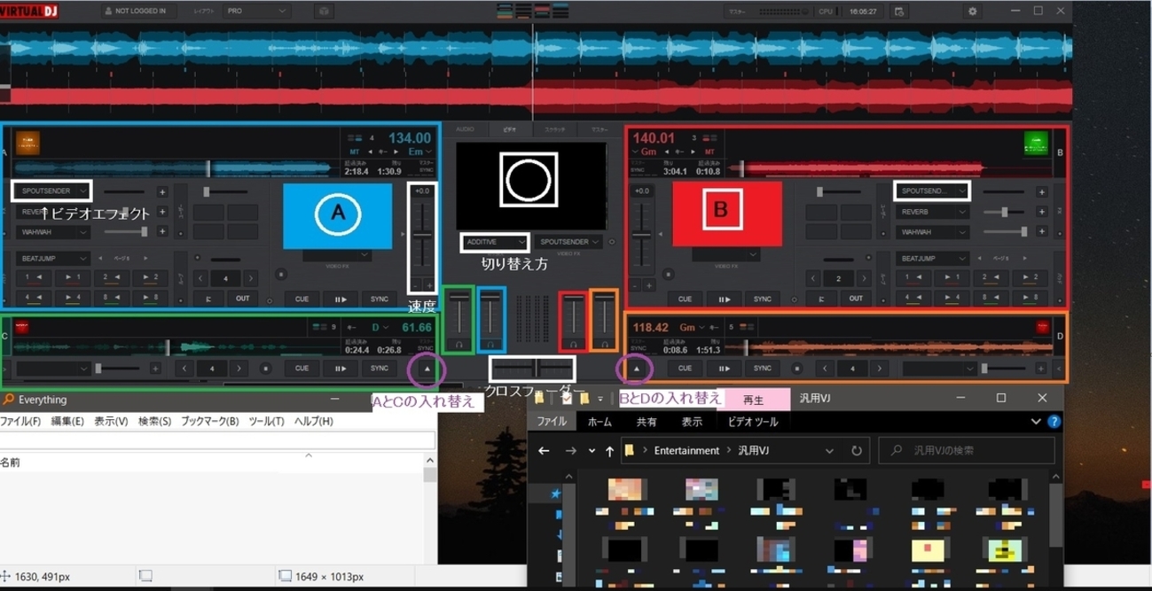1152x591 pixels.
Task: Click the Everything search input field
Action: click(217, 440)
